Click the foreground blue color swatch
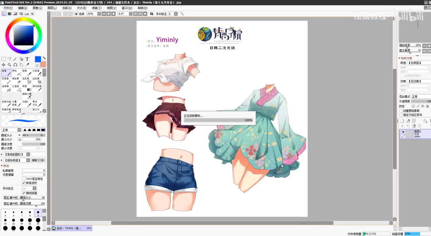Image resolution: width=431 pixels, height=236 pixels. [38, 59]
